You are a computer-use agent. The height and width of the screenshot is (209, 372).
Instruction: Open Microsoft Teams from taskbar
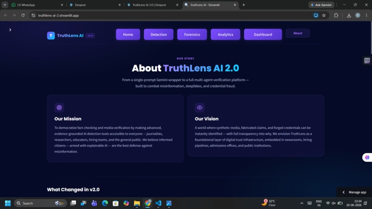pyautogui.click(x=94, y=203)
